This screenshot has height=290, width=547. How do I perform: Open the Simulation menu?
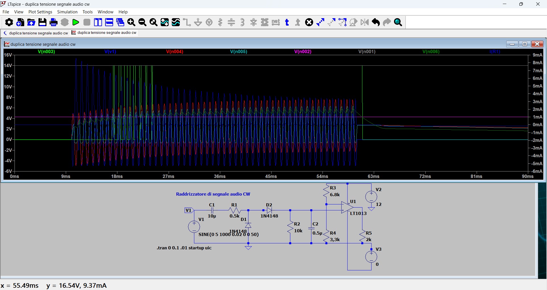click(x=67, y=12)
